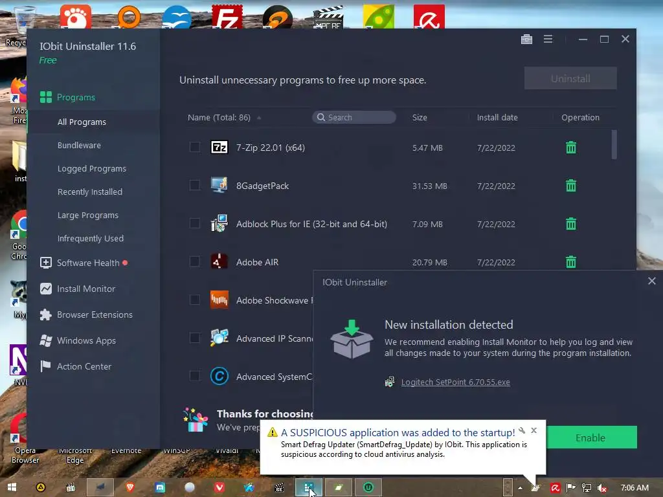Open network icon in system tray
Screen dimensions: 663x497
click(586, 488)
